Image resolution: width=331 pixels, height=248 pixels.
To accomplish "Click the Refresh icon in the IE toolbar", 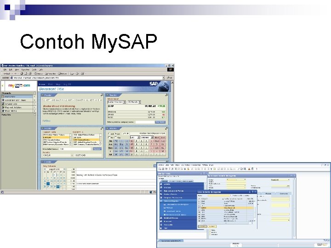I will (26, 73).
